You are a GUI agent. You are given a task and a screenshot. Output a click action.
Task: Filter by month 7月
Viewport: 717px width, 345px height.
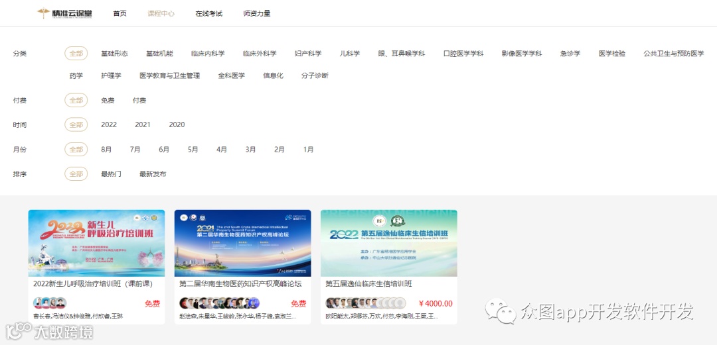click(135, 149)
